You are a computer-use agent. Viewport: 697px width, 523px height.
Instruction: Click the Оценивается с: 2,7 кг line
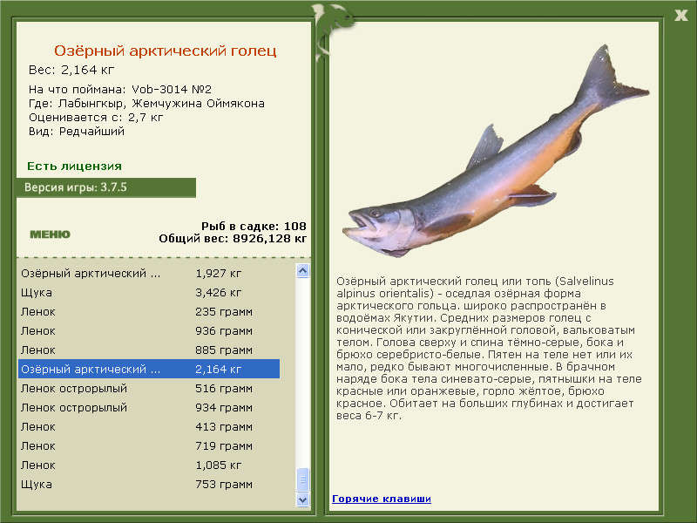(96, 118)
